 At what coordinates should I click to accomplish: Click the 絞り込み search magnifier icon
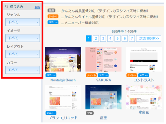pyautogui.click(x=7, y=7)
